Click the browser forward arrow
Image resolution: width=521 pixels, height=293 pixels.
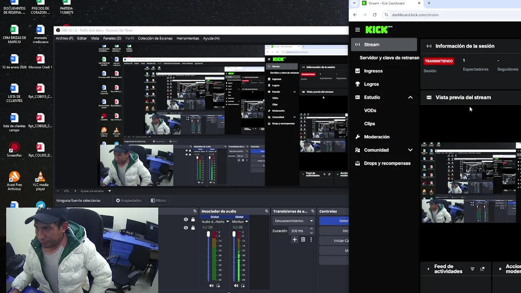[365, 15]
